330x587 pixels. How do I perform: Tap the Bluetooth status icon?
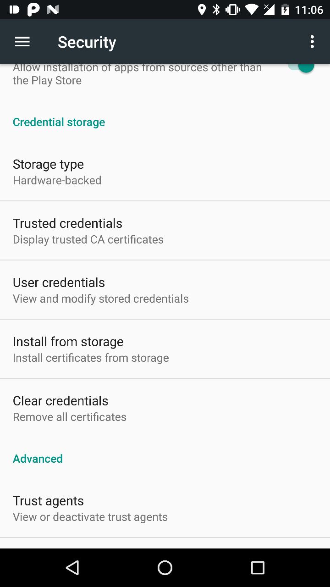[216, 10]
